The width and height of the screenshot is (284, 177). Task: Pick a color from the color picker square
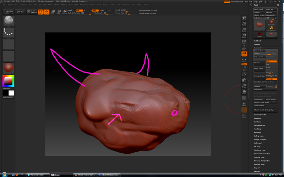click(9, 81)
